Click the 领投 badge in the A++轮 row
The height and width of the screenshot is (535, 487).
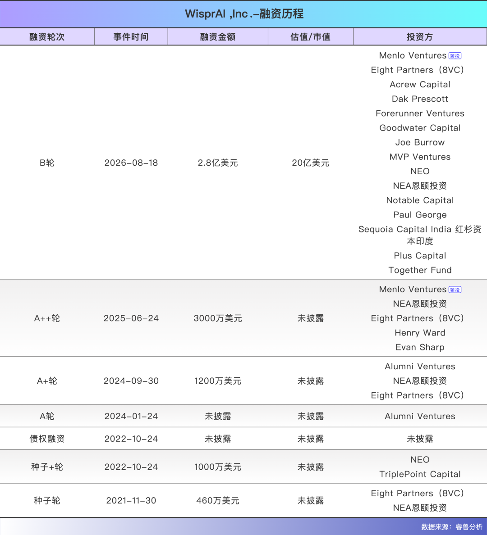click(455, 290)
